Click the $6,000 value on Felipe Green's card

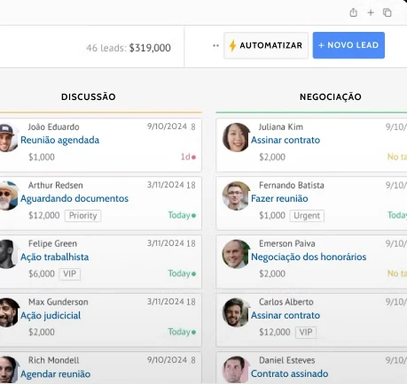coord(42,273)
